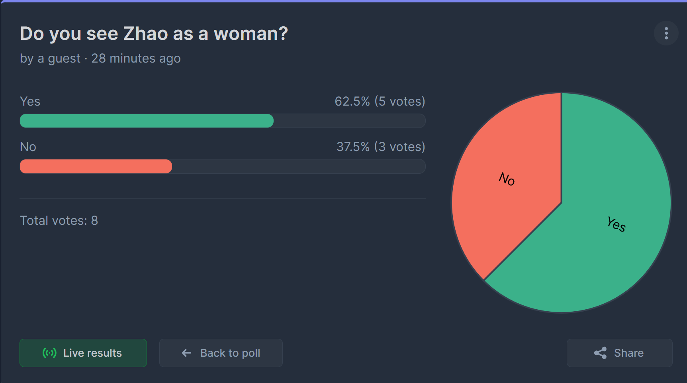Click the Yes label inside pie chart
The image size is (687, 383).
pos(616,224)
